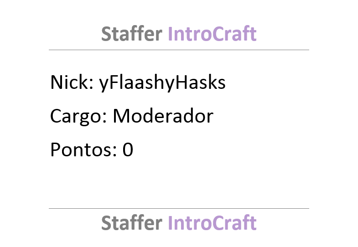The width and height of the screenshot is (358, 247).
Task: Click the capital P in Pontos
Action: pyautogui.click(x=56, y=149)
